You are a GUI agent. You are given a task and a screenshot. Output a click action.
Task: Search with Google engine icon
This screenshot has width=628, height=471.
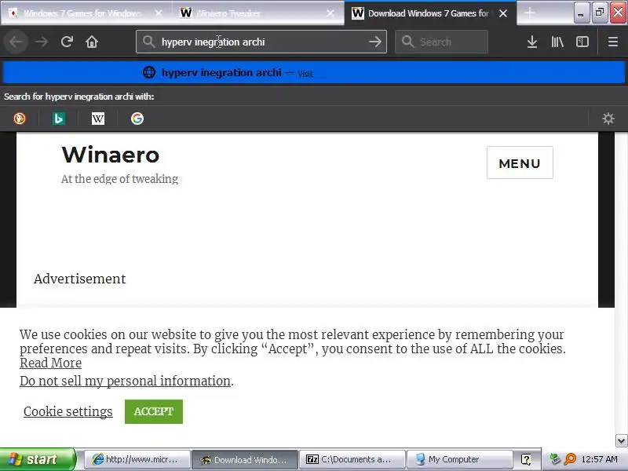pos(137,119)
